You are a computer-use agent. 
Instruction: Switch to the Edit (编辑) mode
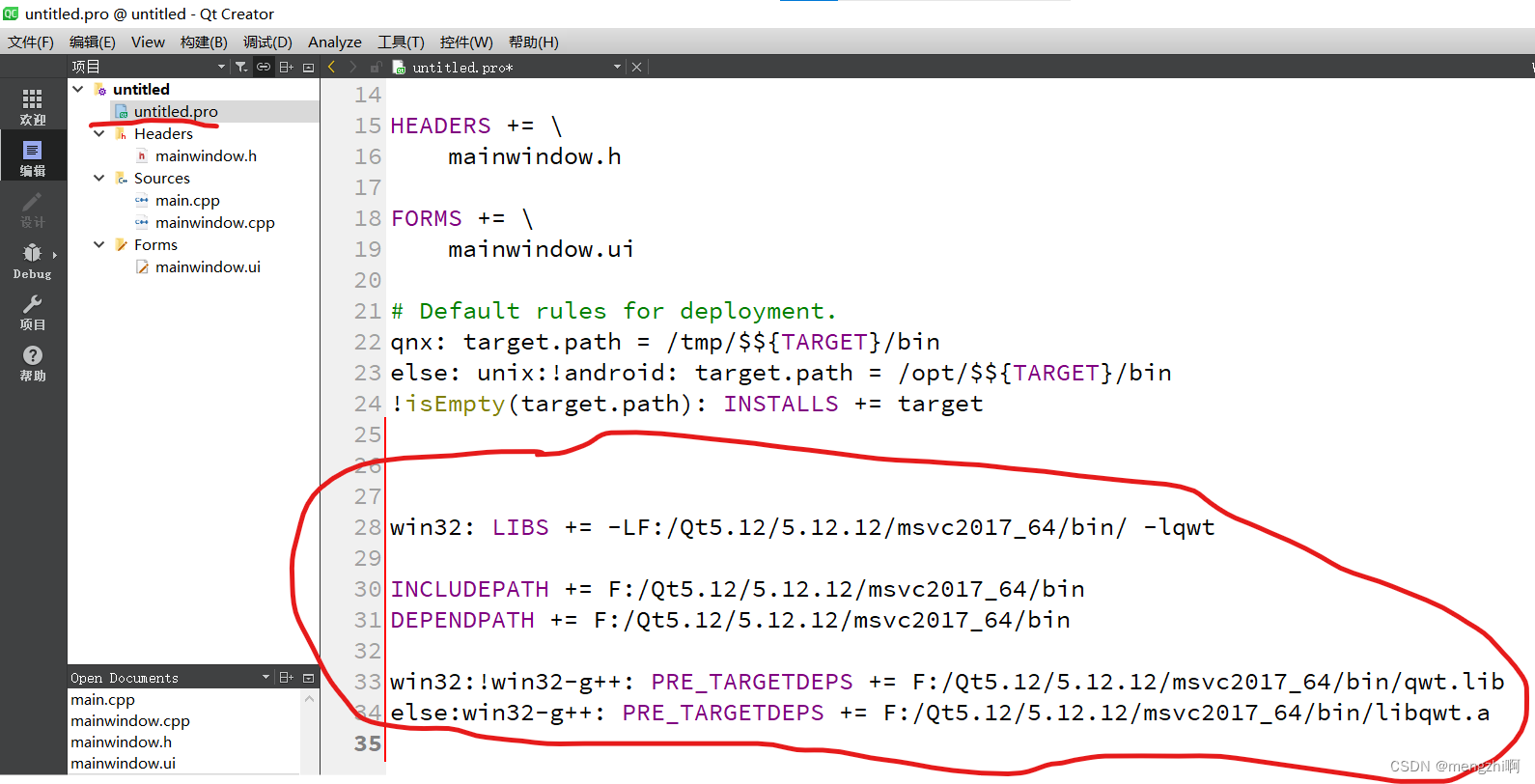click(x=33, y=157)
